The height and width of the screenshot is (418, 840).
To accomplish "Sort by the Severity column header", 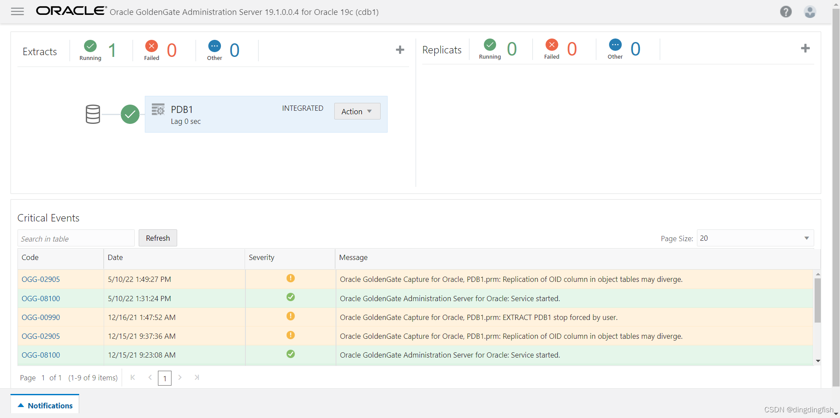I will 290,258.
